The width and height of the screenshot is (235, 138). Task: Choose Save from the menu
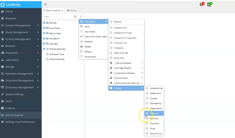(94, 27)
